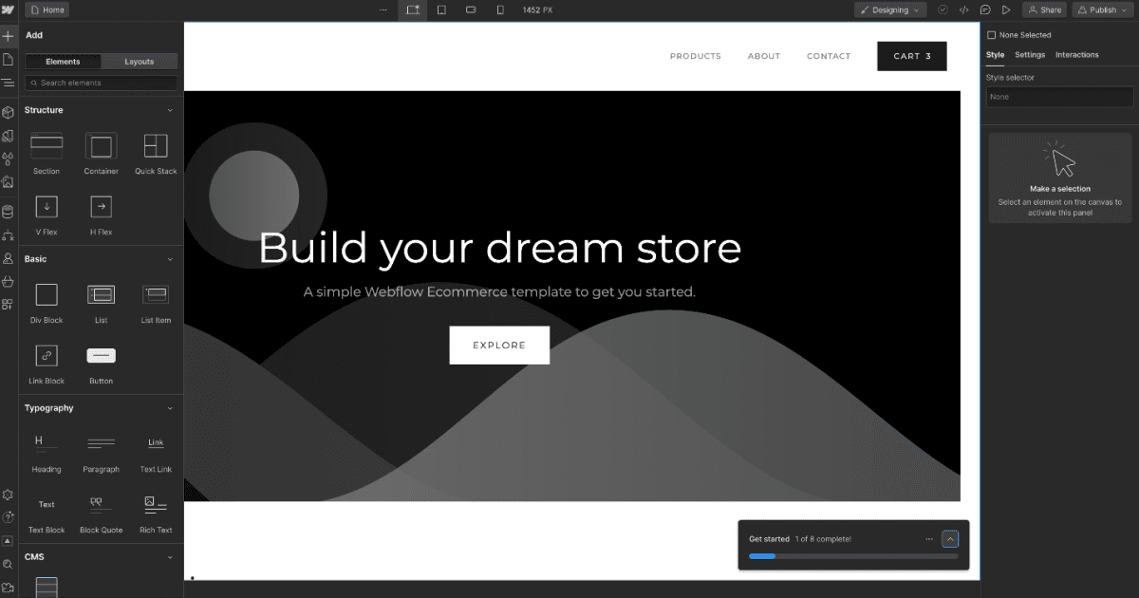Viewport: 1139px width, 598px height.
Task: Open the Publish dropdown
Action: pos(1102,9)
